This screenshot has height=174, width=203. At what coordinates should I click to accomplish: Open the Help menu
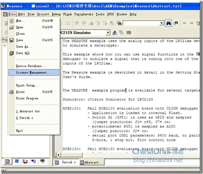coord(133,14)
